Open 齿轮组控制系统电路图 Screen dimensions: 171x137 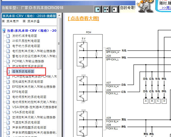(27, 82)
